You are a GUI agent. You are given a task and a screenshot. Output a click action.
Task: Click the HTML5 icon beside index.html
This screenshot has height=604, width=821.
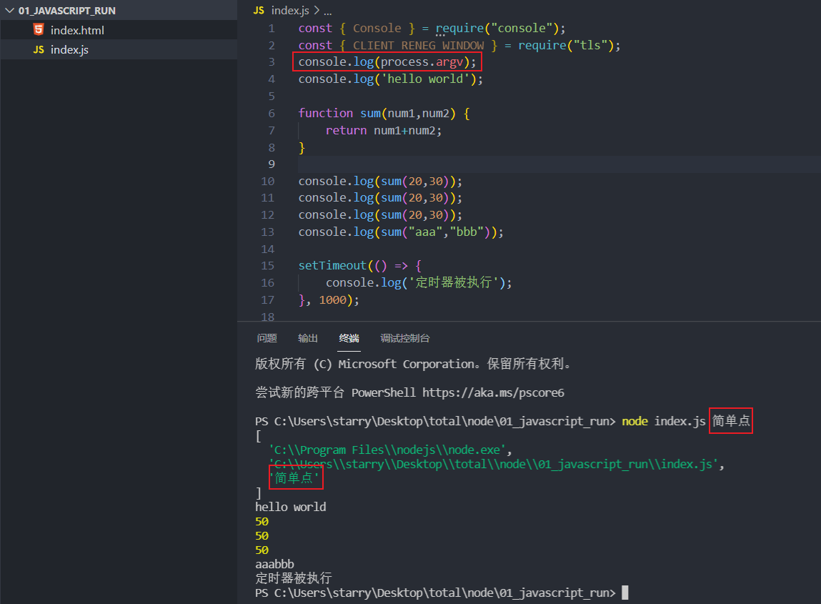tap(39, 31)
